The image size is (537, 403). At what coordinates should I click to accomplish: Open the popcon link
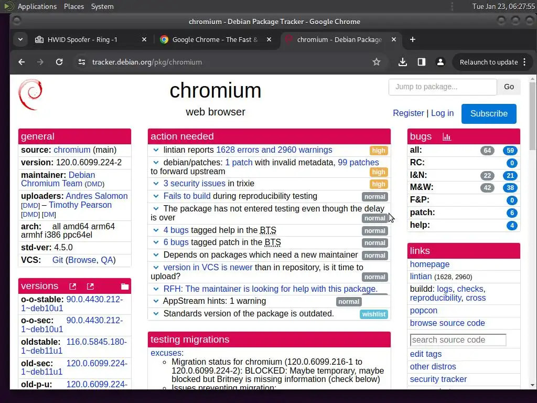tap(424, 311)
